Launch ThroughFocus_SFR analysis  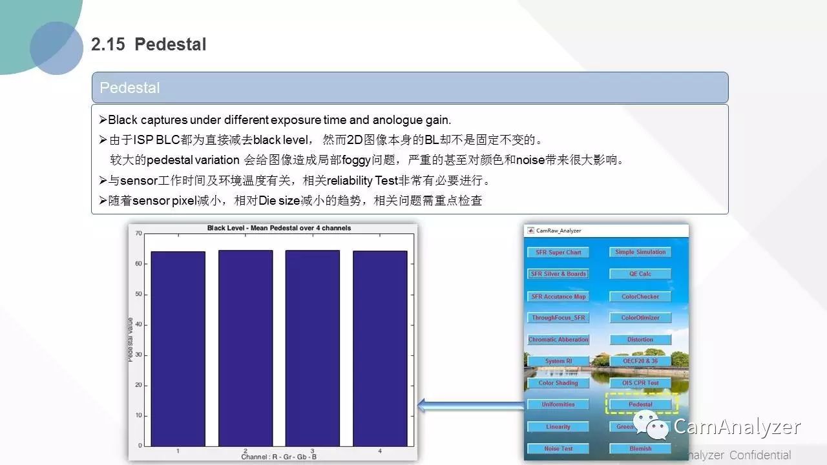tap(558, 318)
